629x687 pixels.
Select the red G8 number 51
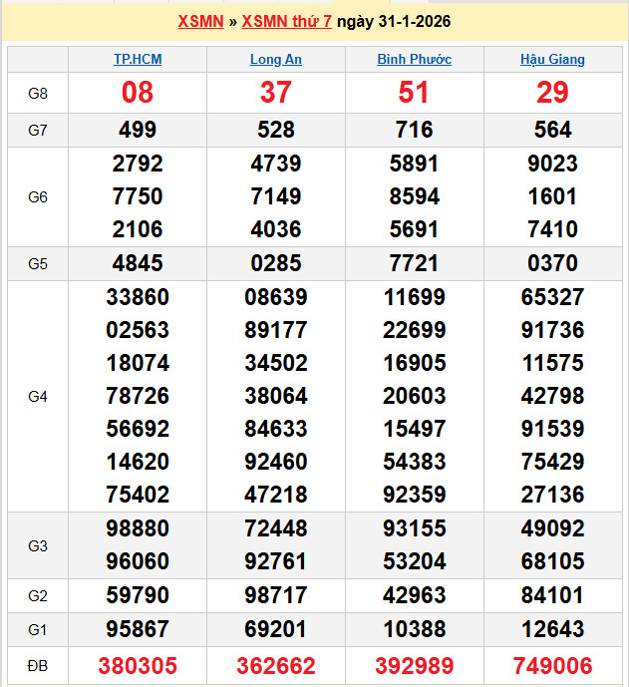(414, 93)
